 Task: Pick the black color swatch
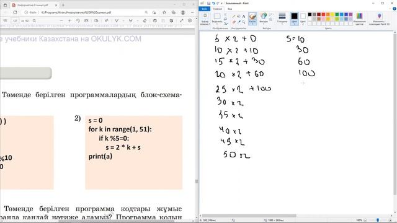point(310,14)
